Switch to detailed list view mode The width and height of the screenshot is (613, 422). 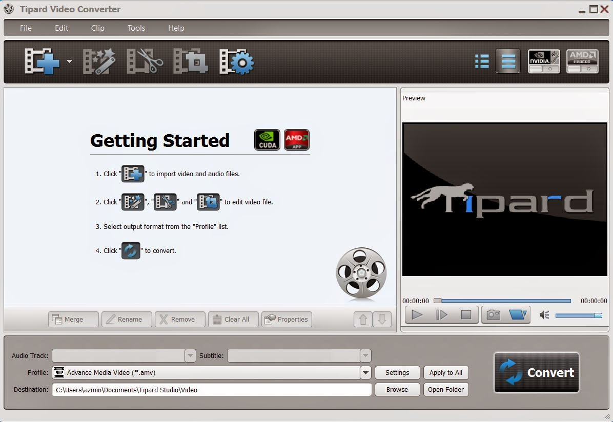click(482, 61)
